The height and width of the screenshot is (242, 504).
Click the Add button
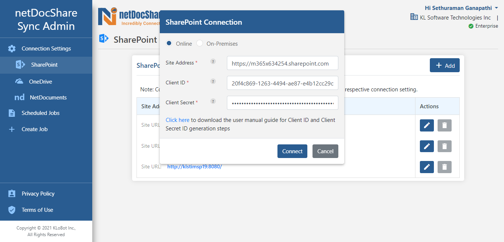[445, 65]
